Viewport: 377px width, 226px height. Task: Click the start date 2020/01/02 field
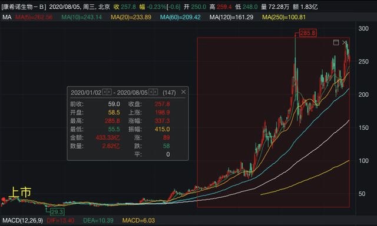[x=86, y=93]
